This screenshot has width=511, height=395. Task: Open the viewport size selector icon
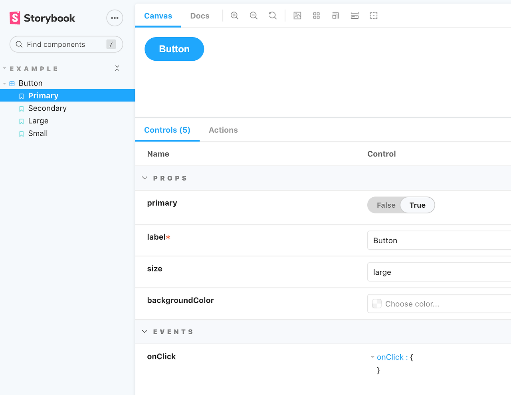[335, 16]
